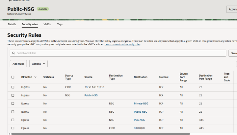This screenshot has height=135, width=237.
Task: Toggle the select-all checkbox in table header
Action: (13, 77)
